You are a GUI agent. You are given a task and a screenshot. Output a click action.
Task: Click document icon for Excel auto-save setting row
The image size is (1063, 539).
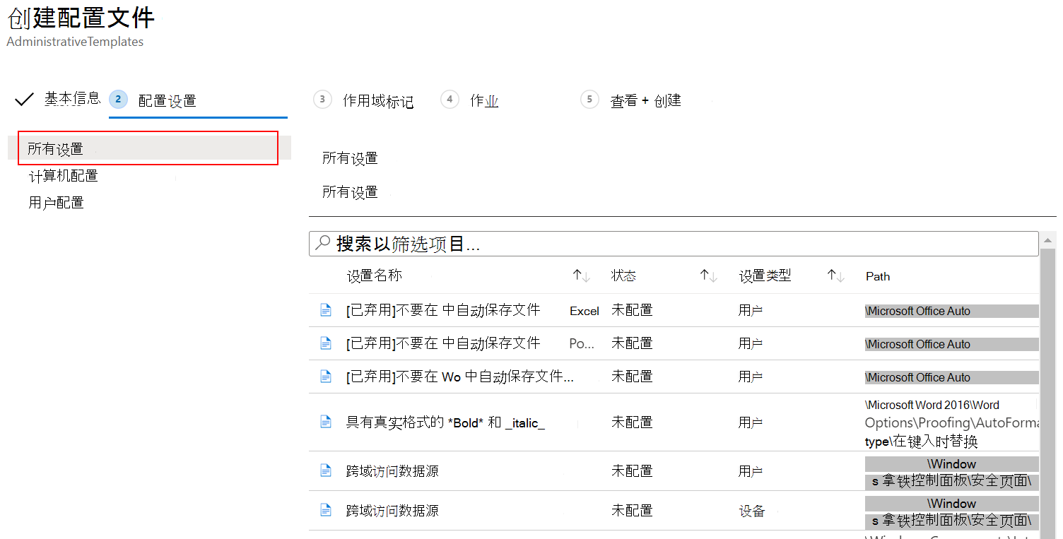[x=326, y=309]
